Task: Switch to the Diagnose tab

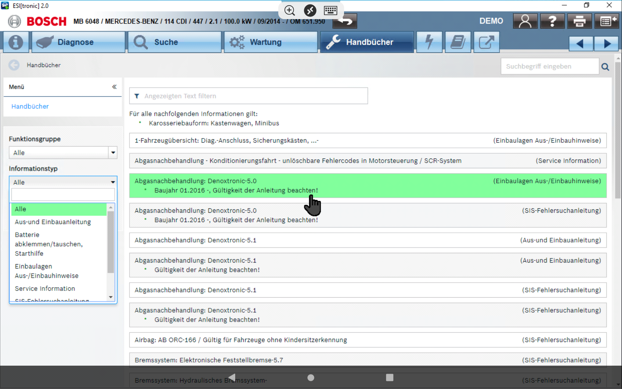Action: [x=78, y=42]
